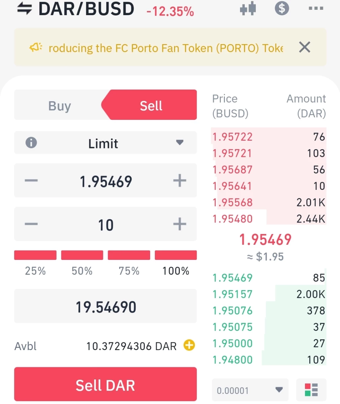Show order type info icon
The width and height of the screenshot is (340, 404).
click(x=31, y=143)
